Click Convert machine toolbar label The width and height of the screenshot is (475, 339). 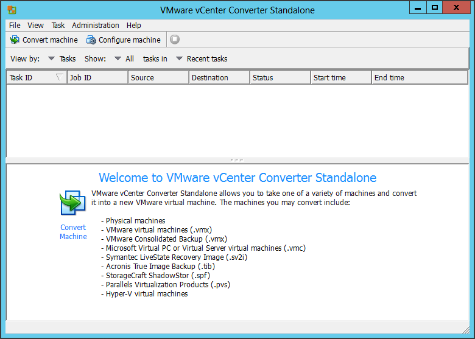50,40
